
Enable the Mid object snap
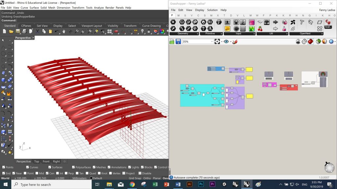tap(37, 173)
